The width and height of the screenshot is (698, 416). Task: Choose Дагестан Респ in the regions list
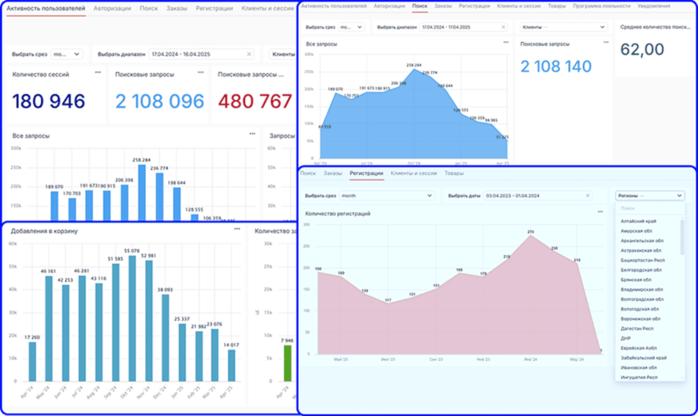click(x=637, y=328)
